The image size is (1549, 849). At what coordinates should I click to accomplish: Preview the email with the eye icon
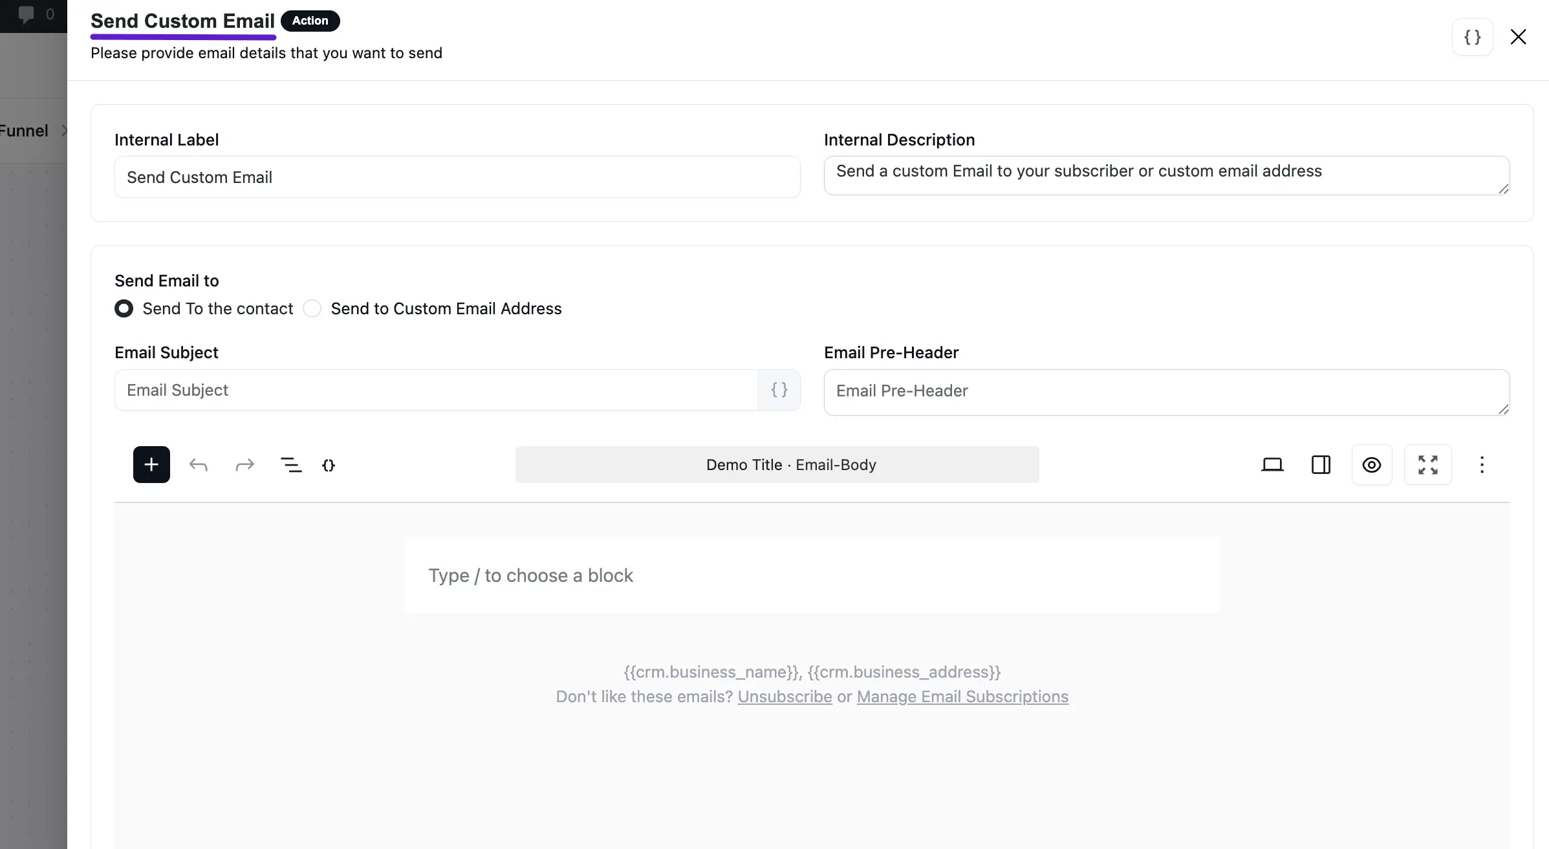coord(1372,465)
